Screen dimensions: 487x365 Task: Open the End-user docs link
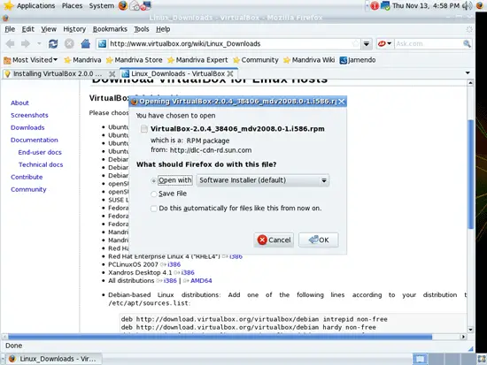click(40, 152)
